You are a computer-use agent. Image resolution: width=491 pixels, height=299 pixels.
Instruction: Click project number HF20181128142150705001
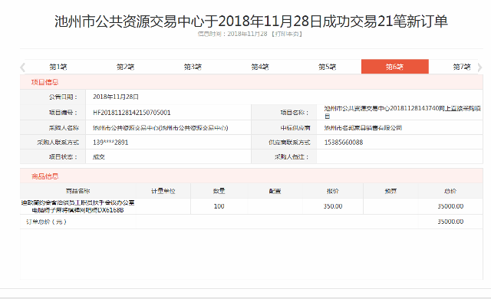[x=131, y=113]
